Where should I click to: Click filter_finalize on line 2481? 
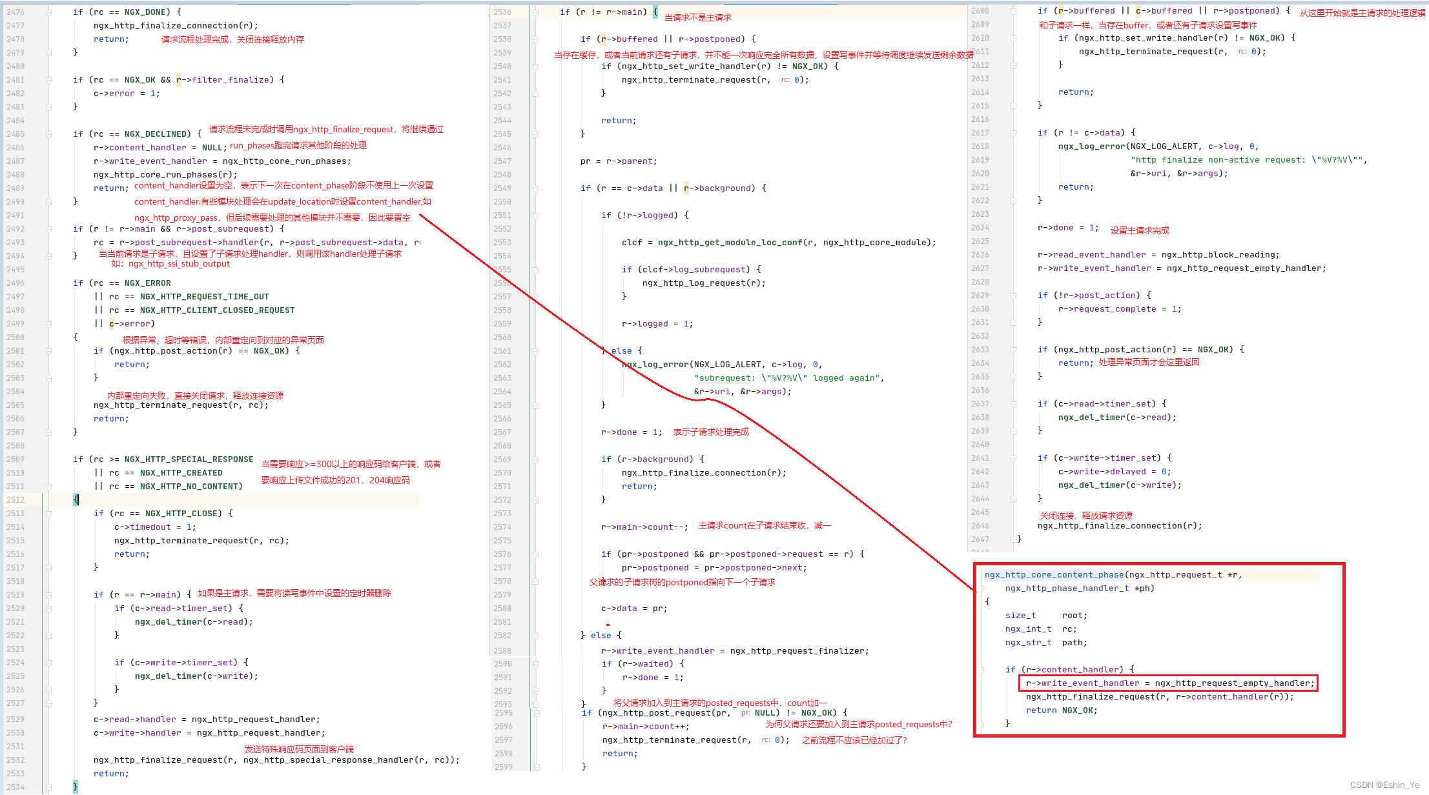[x=230, y=80]
